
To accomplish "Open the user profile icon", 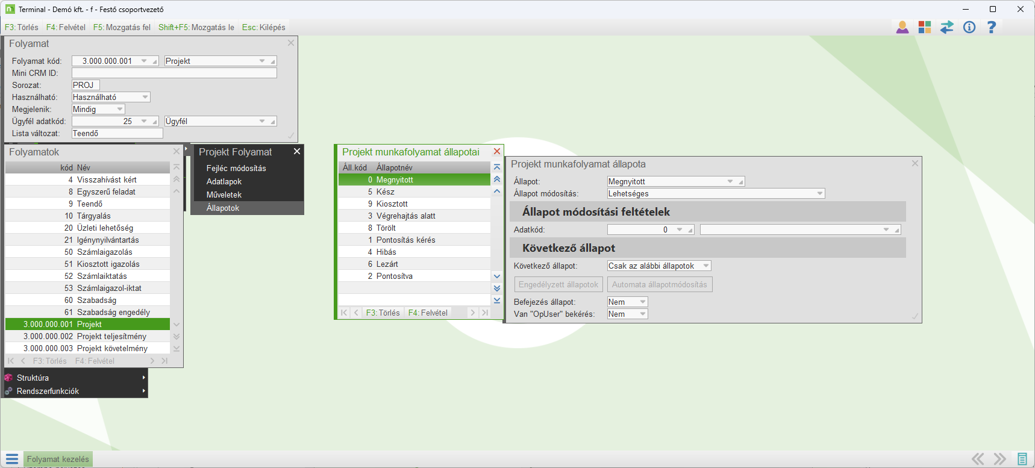I will point(902,27).
